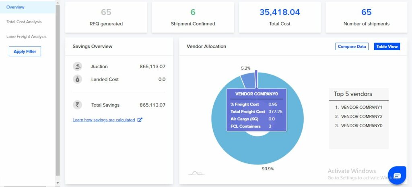Click the sidebar scroll down arrow

coord(58,183)
